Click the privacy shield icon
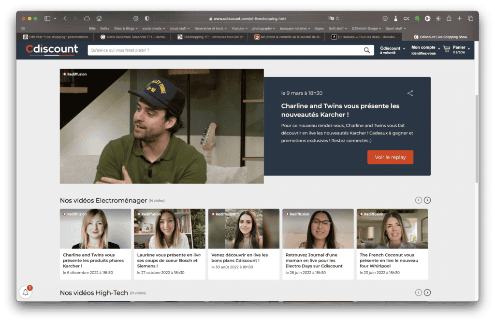Screen dimensions: 495x323 coord(147,18)
